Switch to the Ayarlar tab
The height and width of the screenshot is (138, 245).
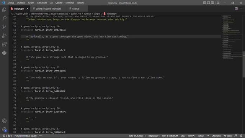[x=76, y=9]
